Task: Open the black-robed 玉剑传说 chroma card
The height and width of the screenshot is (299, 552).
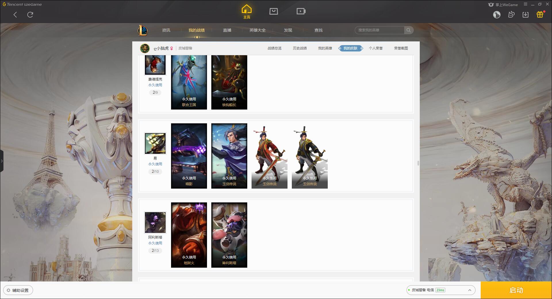Action: [310, 156]
